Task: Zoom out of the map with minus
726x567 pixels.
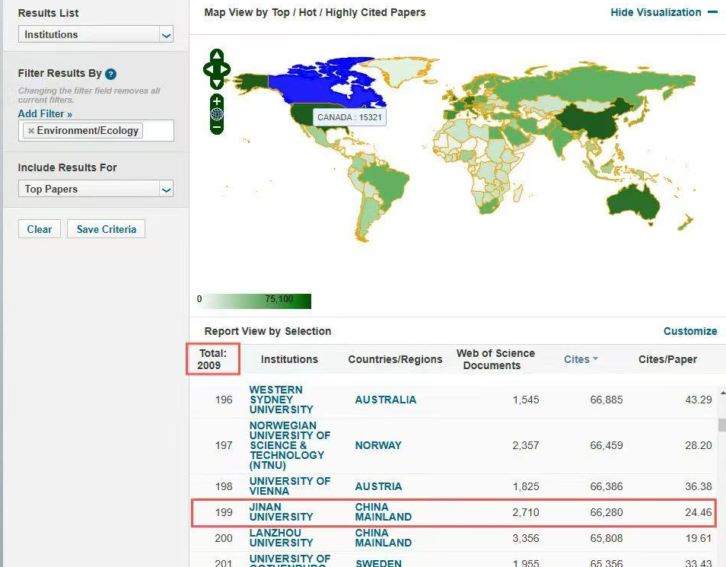Action: [x=217, y=127]
